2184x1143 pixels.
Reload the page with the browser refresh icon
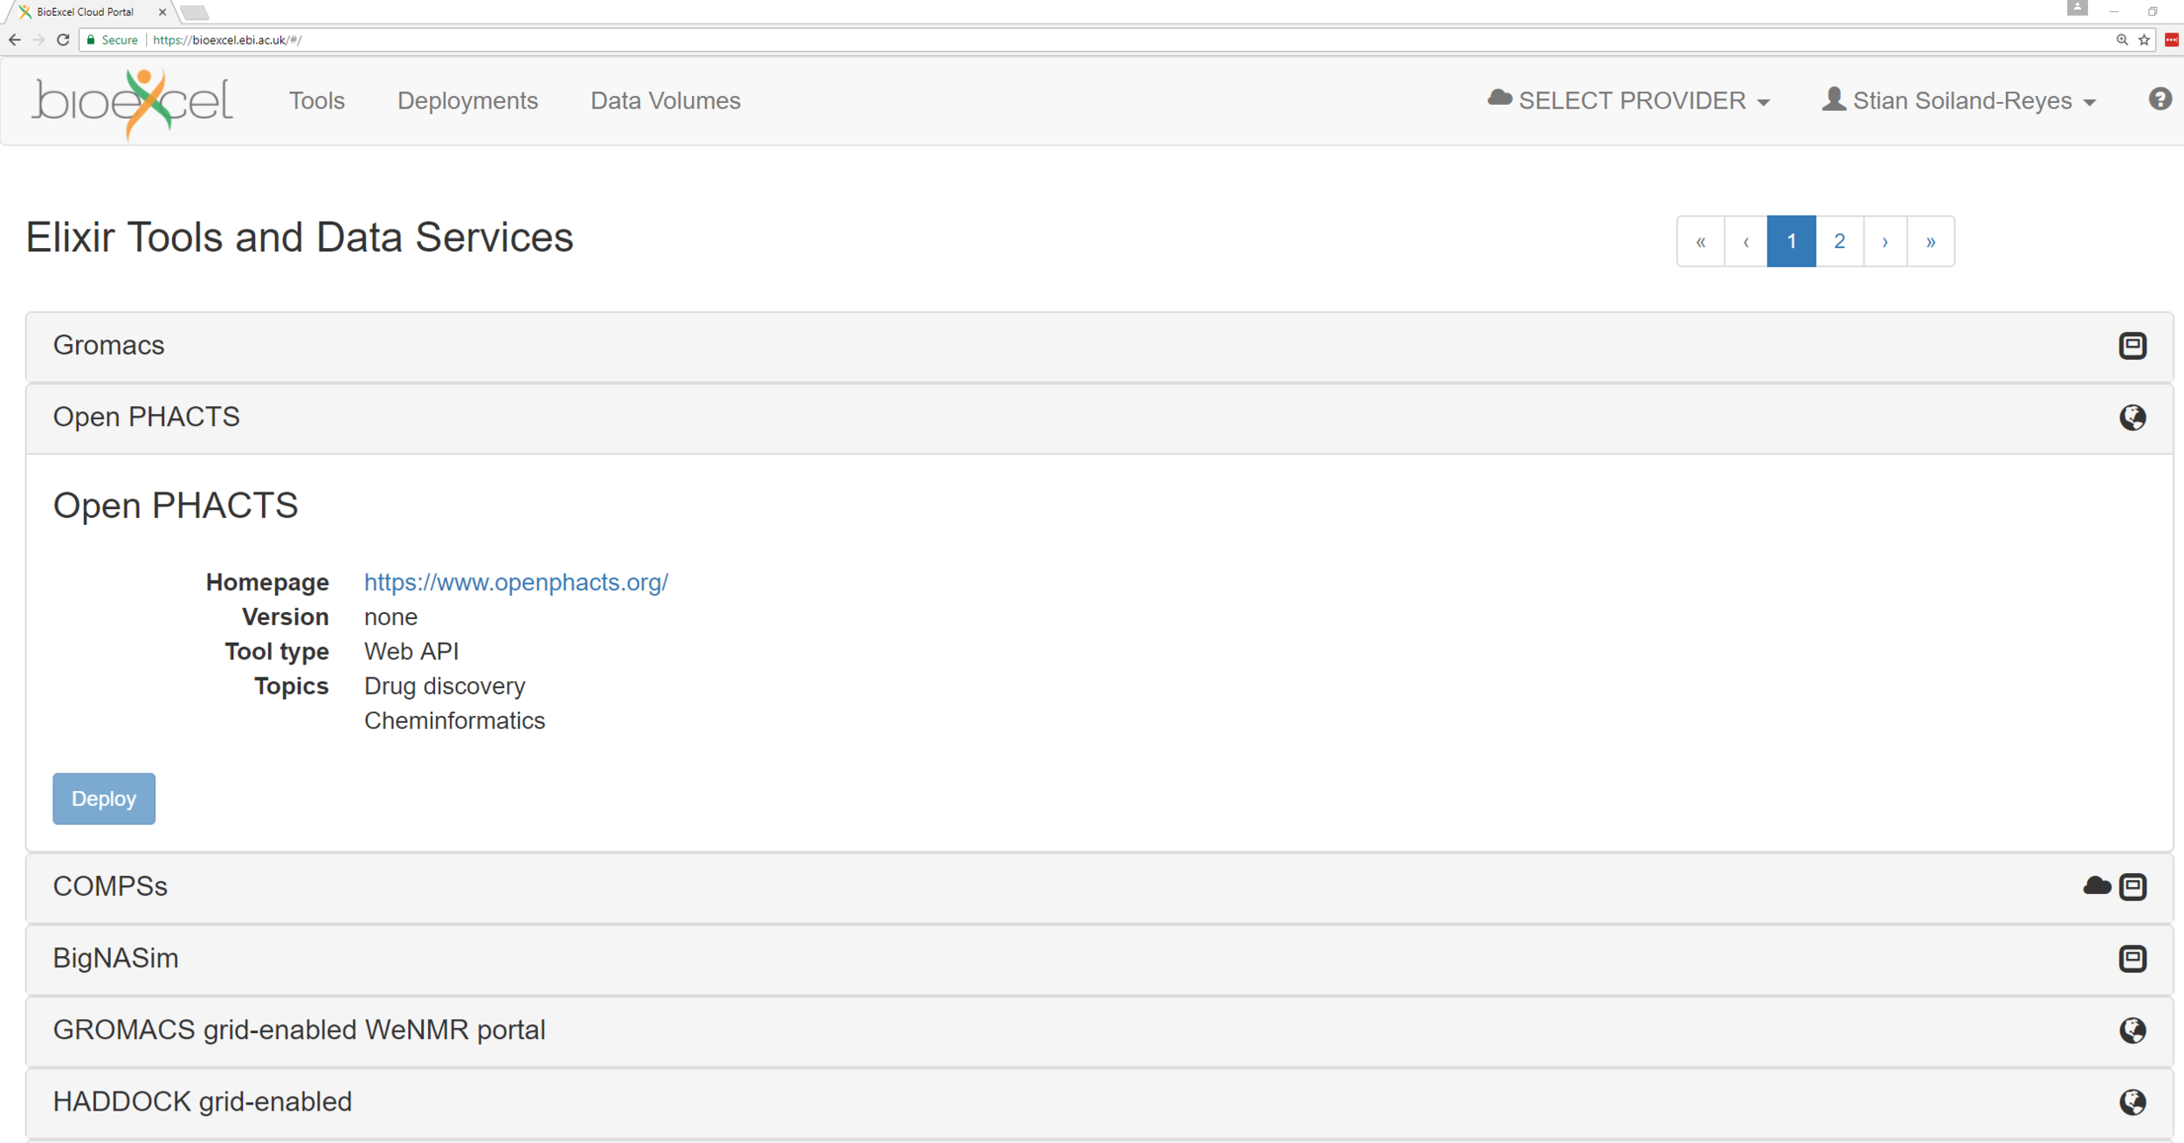pos(63,40)
